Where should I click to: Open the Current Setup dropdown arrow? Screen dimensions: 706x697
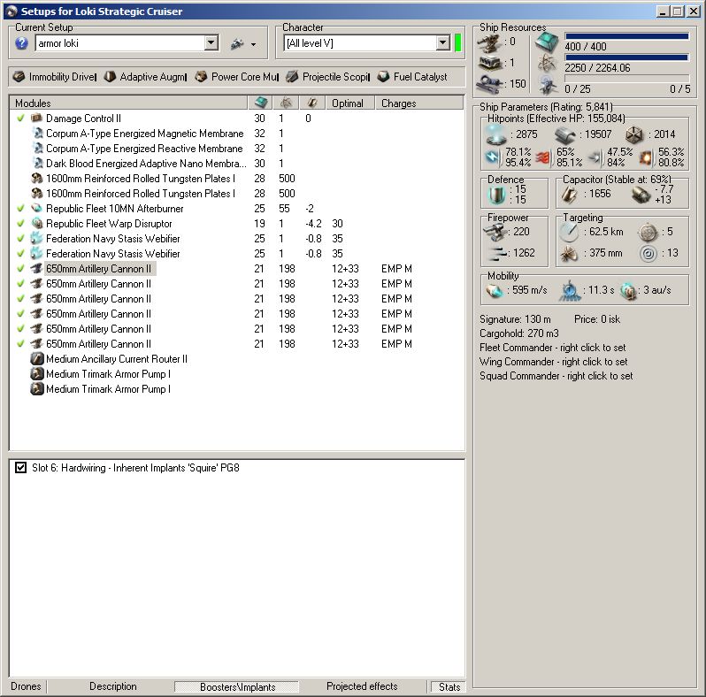211,43
